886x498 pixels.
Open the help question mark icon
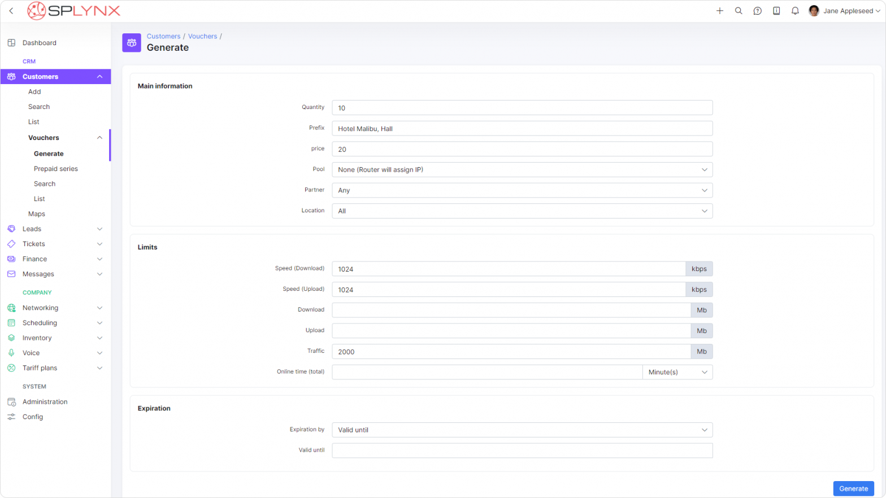[x=758, y=11]
